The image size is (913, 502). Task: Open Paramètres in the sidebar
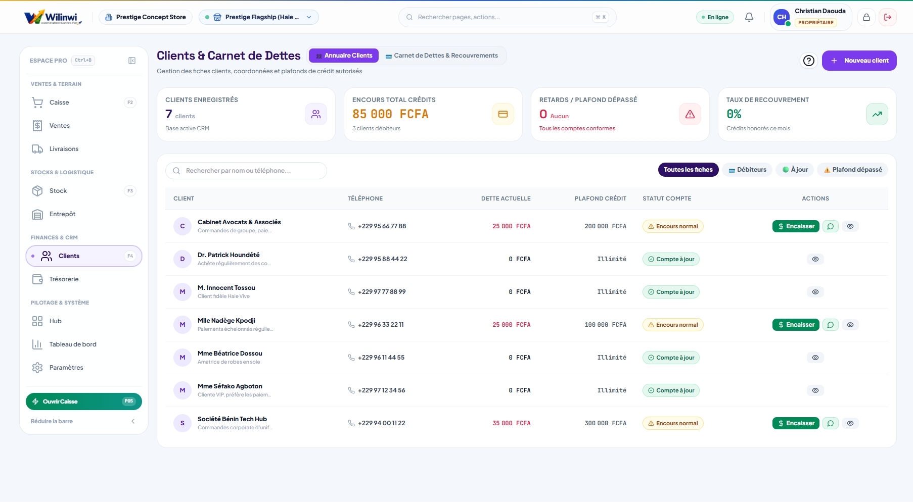(84, 368)
